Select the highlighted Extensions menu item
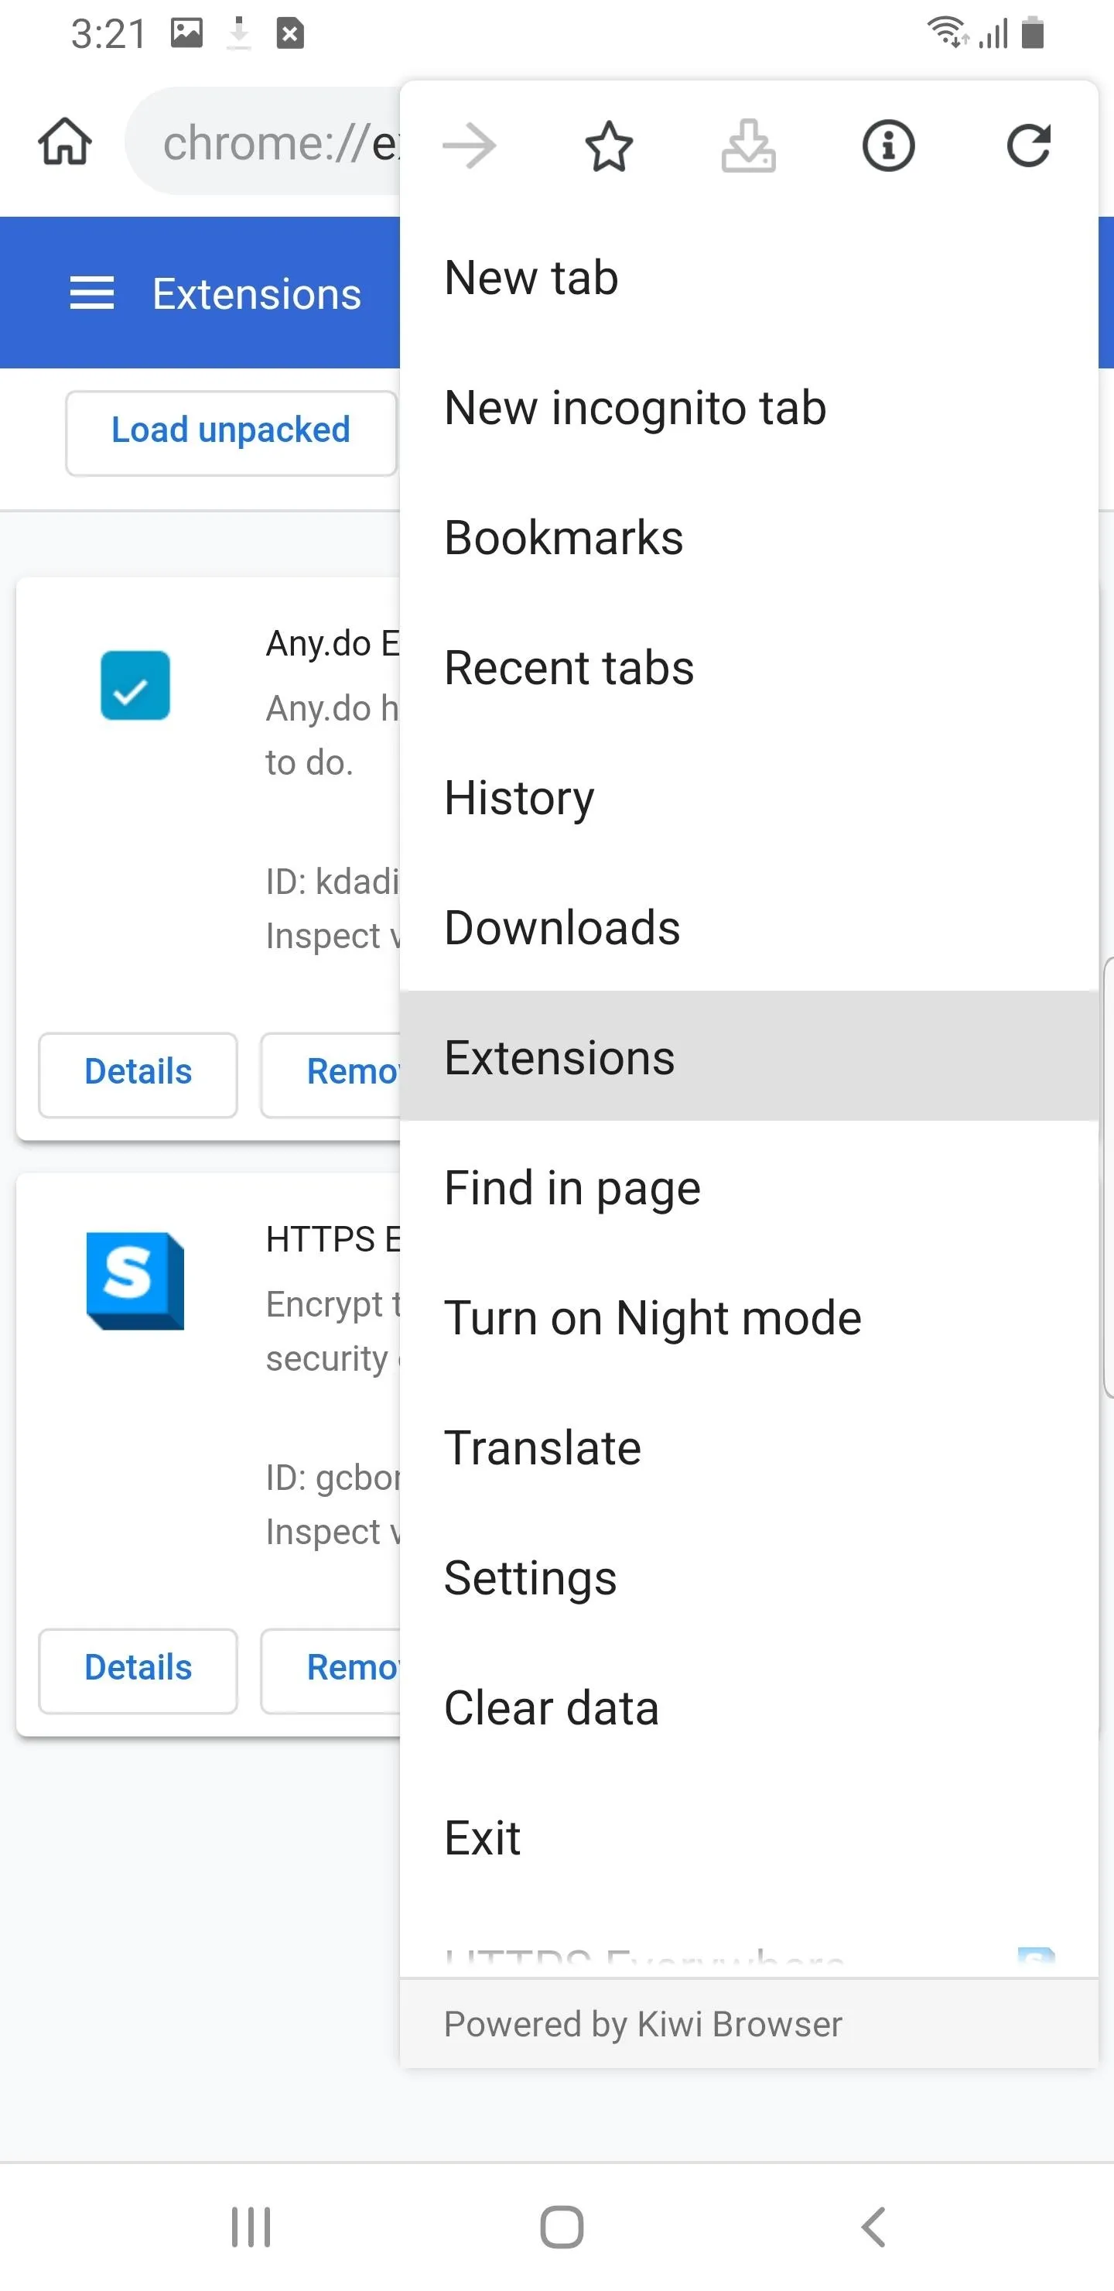This screenshot has height=2291, width=1114. (749, 1056)
